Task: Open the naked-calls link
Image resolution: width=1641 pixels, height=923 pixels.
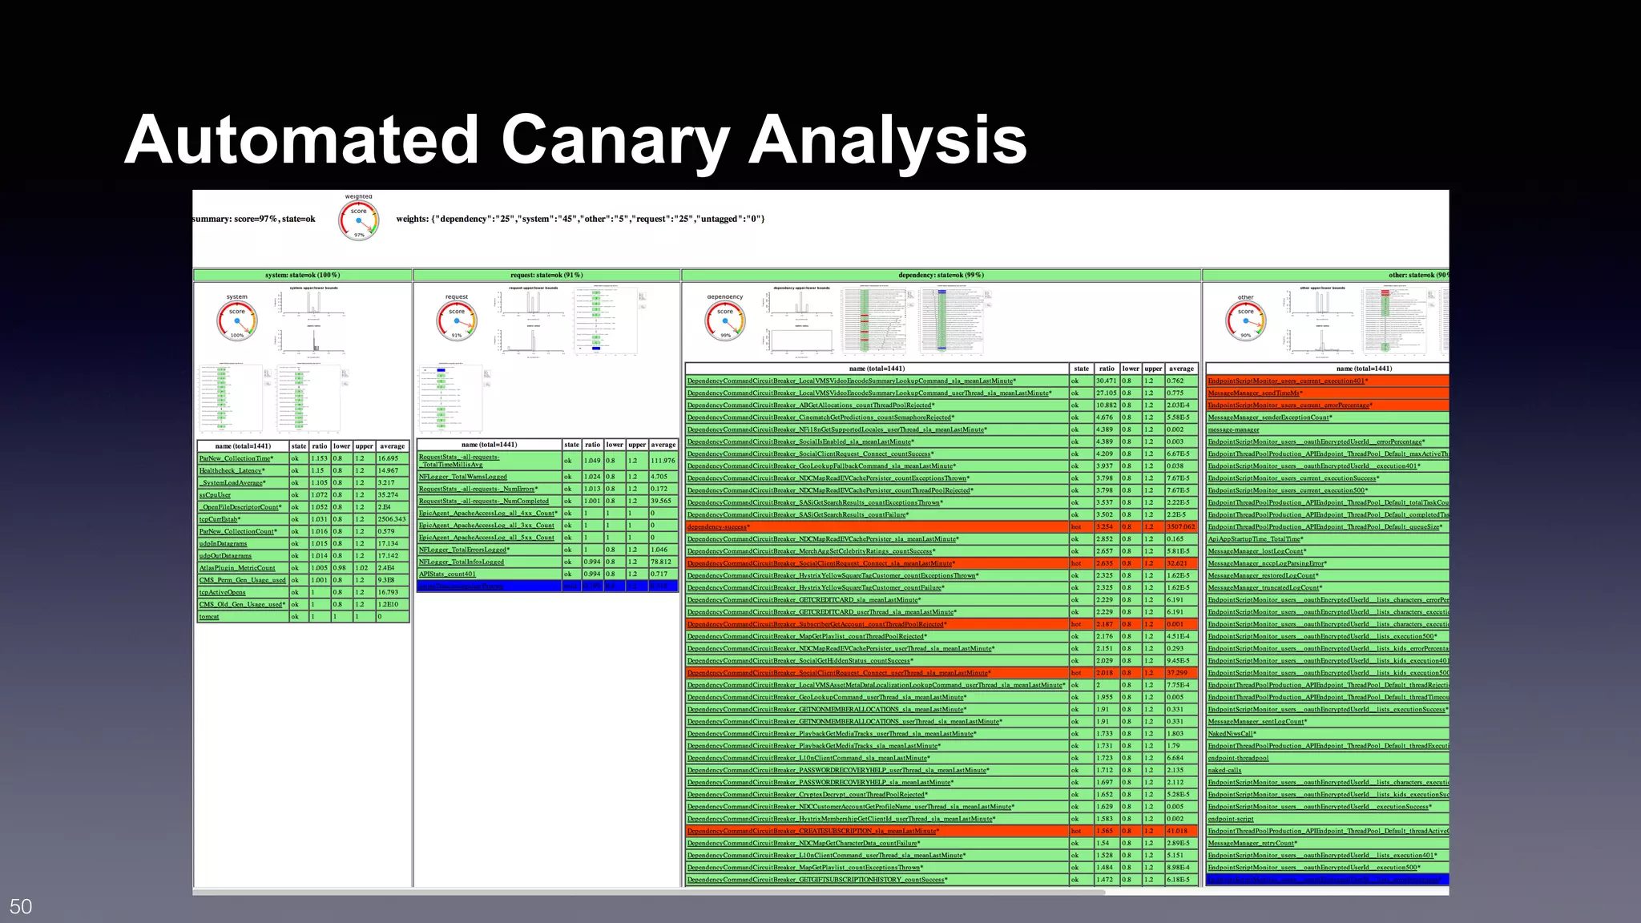Action: pyautogui.click(x=1225, y=770)
